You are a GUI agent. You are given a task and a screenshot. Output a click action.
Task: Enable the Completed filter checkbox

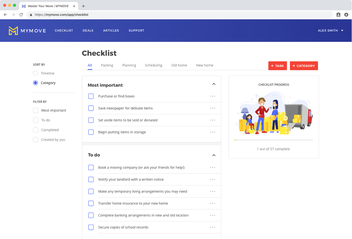pos(36,130)
